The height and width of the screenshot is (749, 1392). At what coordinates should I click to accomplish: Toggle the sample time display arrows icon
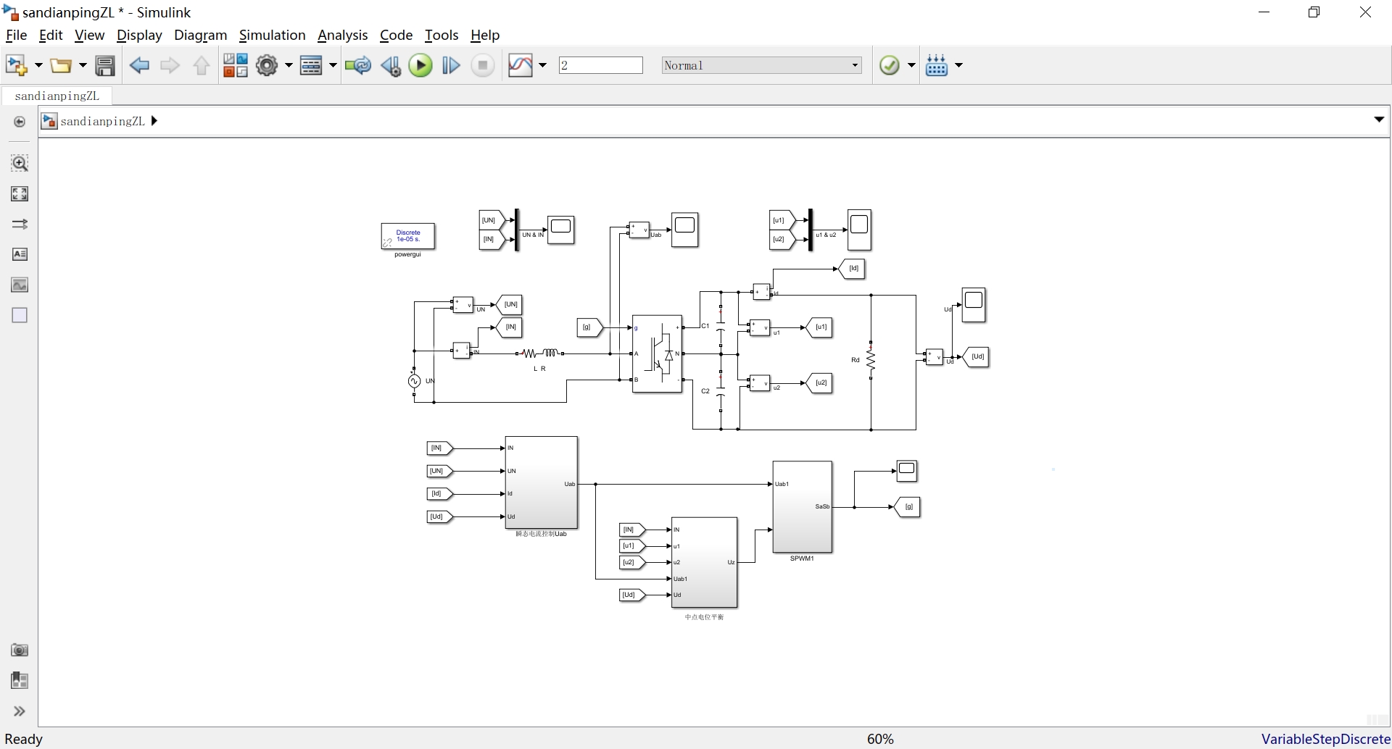[20, 224]
